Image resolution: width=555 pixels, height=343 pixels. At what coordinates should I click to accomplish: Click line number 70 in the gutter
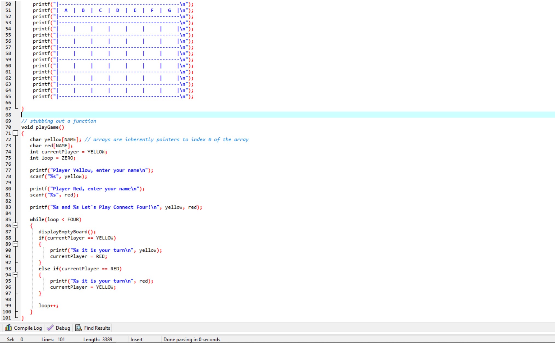(x=8, y=127)
